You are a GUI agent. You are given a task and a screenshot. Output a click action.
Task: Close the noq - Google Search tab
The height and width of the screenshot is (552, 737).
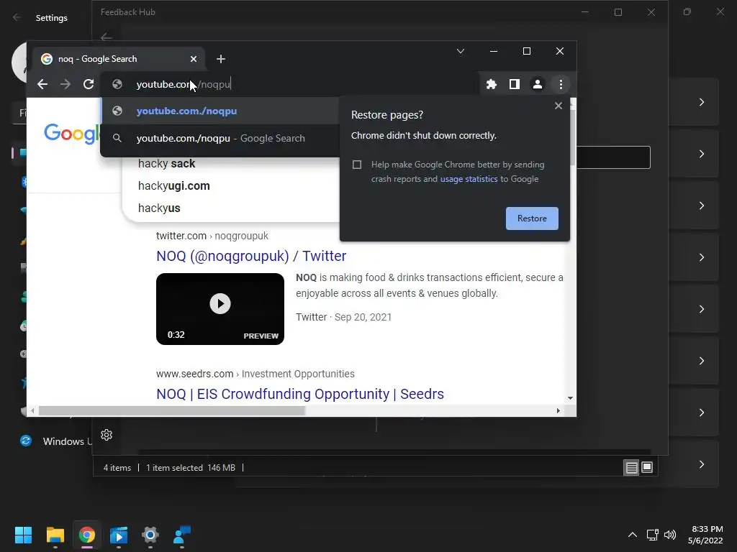(x=194, y=59)
